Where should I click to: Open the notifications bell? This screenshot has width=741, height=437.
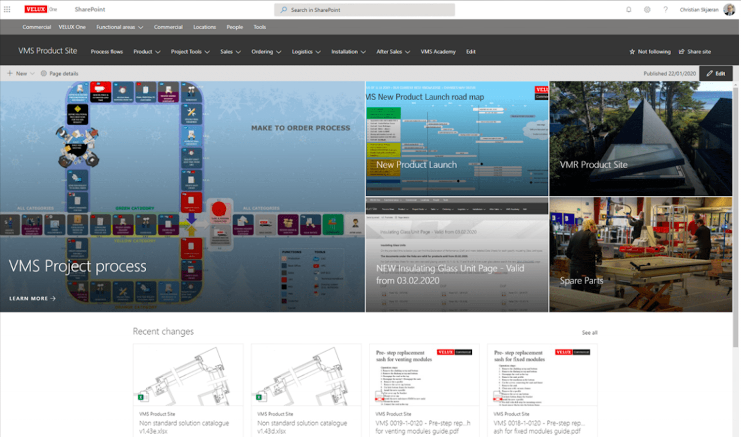point(629,9)
